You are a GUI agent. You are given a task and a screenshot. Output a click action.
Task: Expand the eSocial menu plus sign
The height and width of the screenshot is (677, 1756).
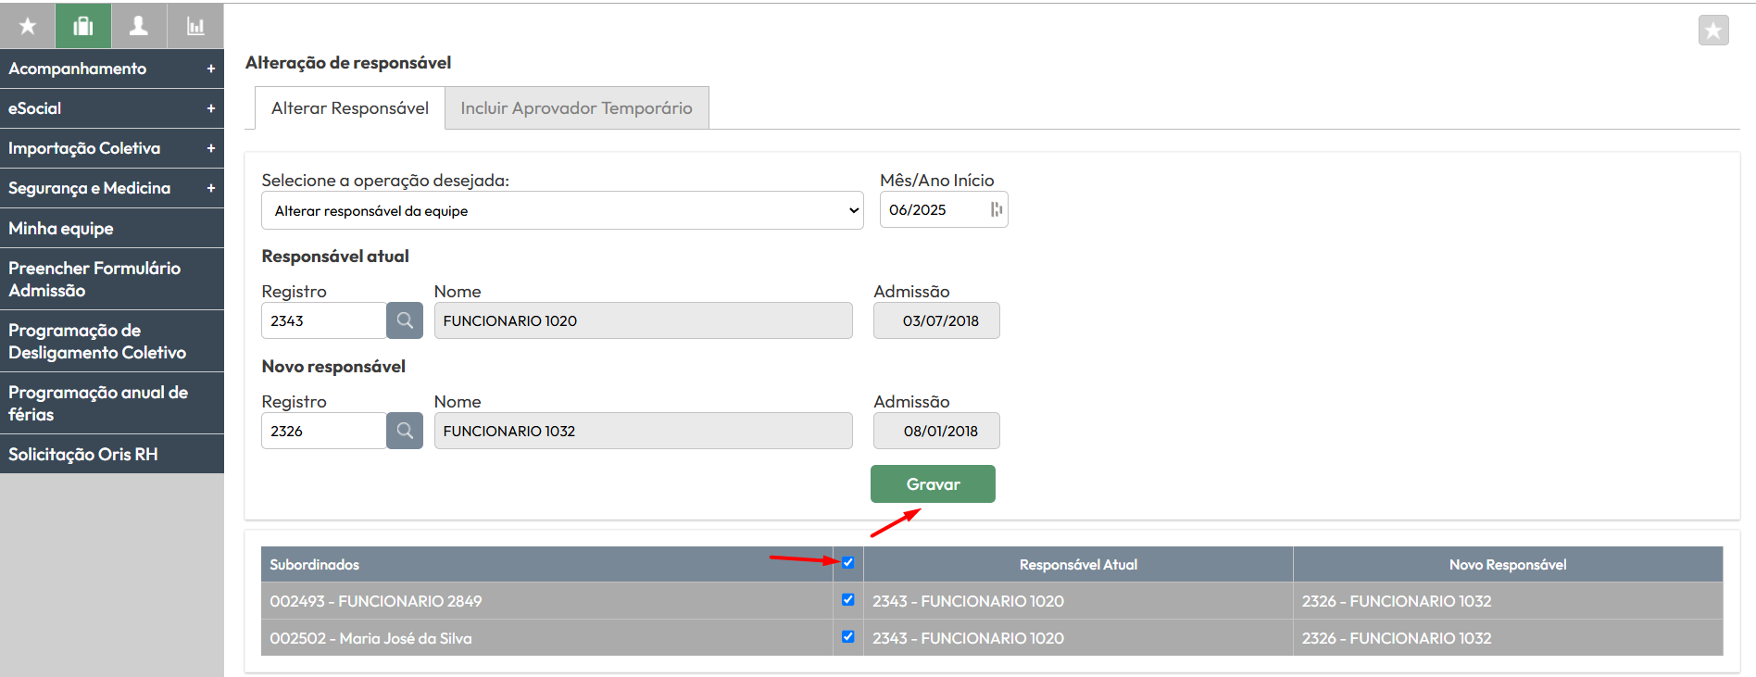coord(211,108)
